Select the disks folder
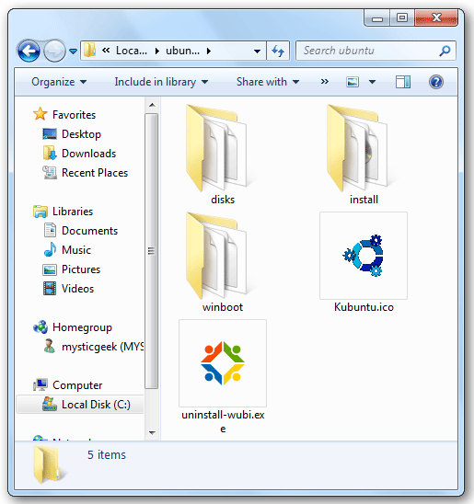This screenshot has height=504, width=474. click(x=223, y=155)
